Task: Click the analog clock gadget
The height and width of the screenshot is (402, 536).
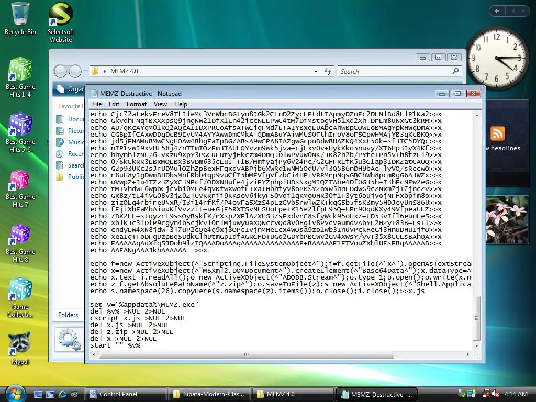Action: 497,58
